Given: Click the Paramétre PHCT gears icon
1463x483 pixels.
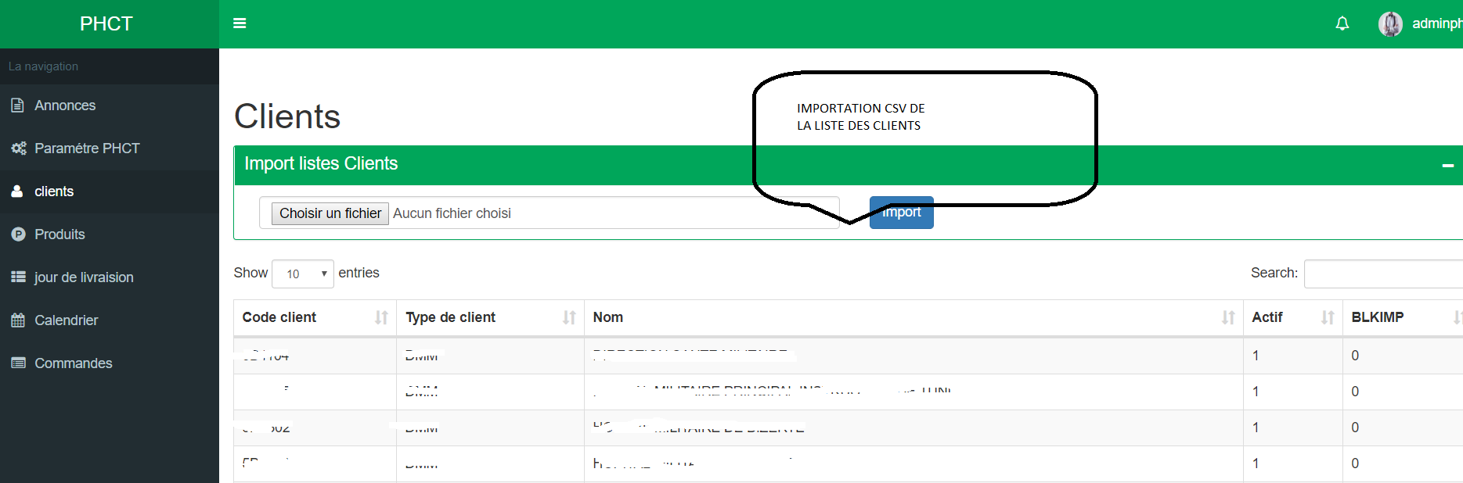Looking at the screenshot, I should pos(19,148).
